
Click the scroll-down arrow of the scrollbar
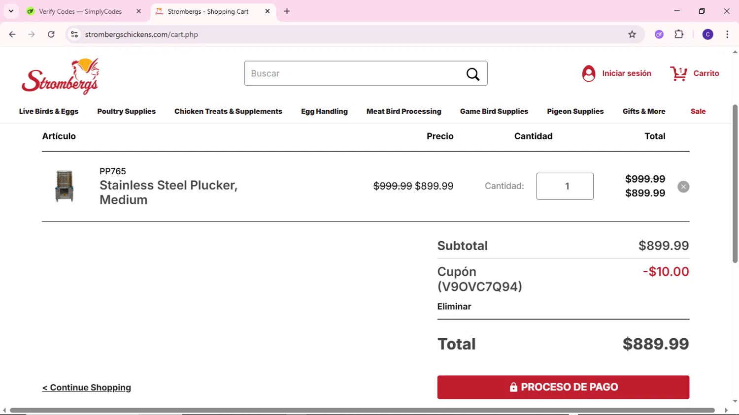coord(735,401)
